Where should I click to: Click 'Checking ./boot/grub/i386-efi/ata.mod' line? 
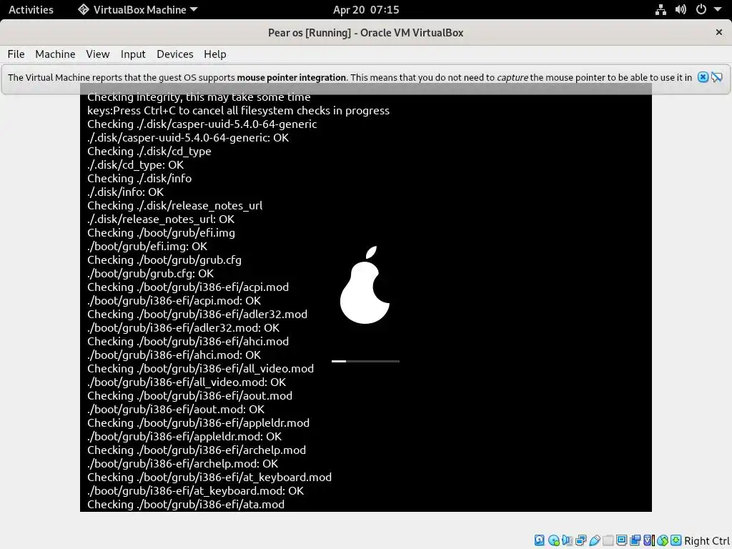pyautogui.click(x=186, y=504)
